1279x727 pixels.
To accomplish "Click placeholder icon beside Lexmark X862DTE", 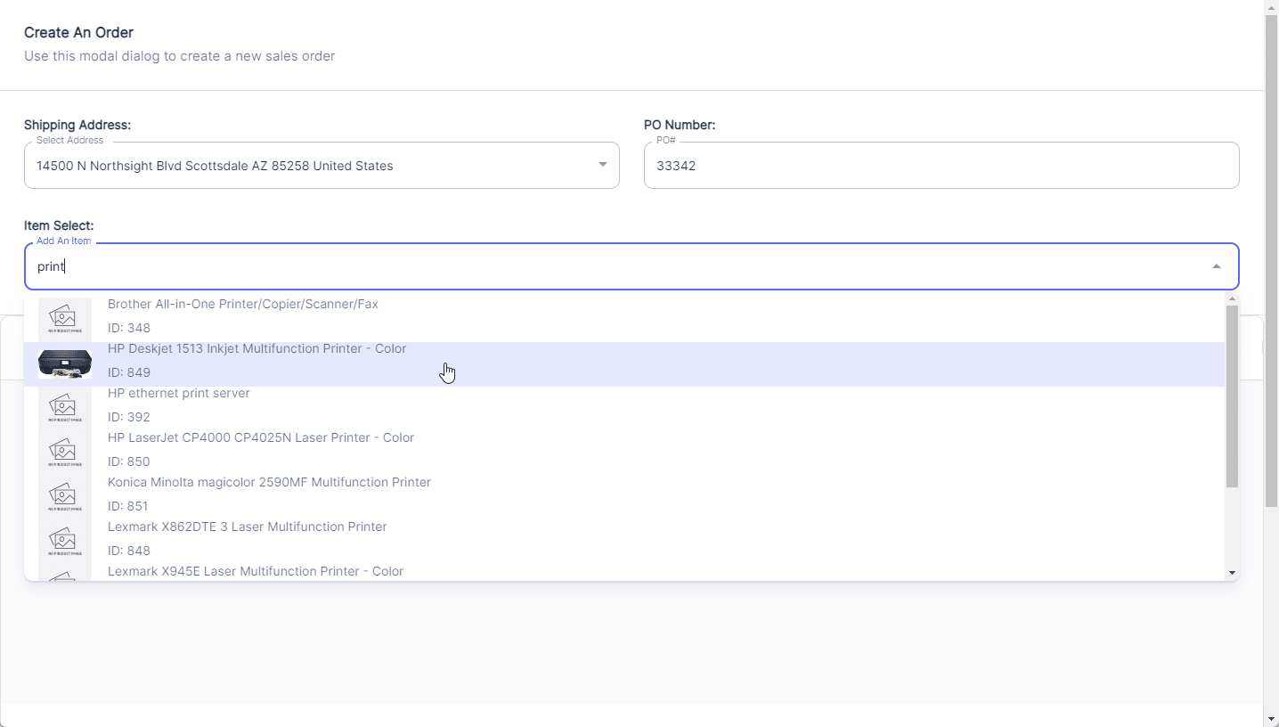I will point(64,542).
